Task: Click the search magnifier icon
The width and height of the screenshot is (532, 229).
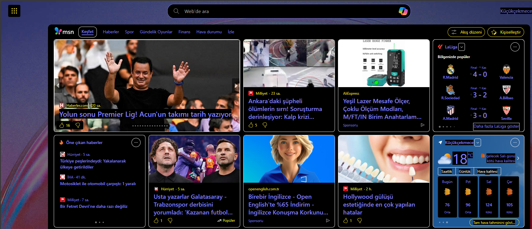Action: click(176, 11)
